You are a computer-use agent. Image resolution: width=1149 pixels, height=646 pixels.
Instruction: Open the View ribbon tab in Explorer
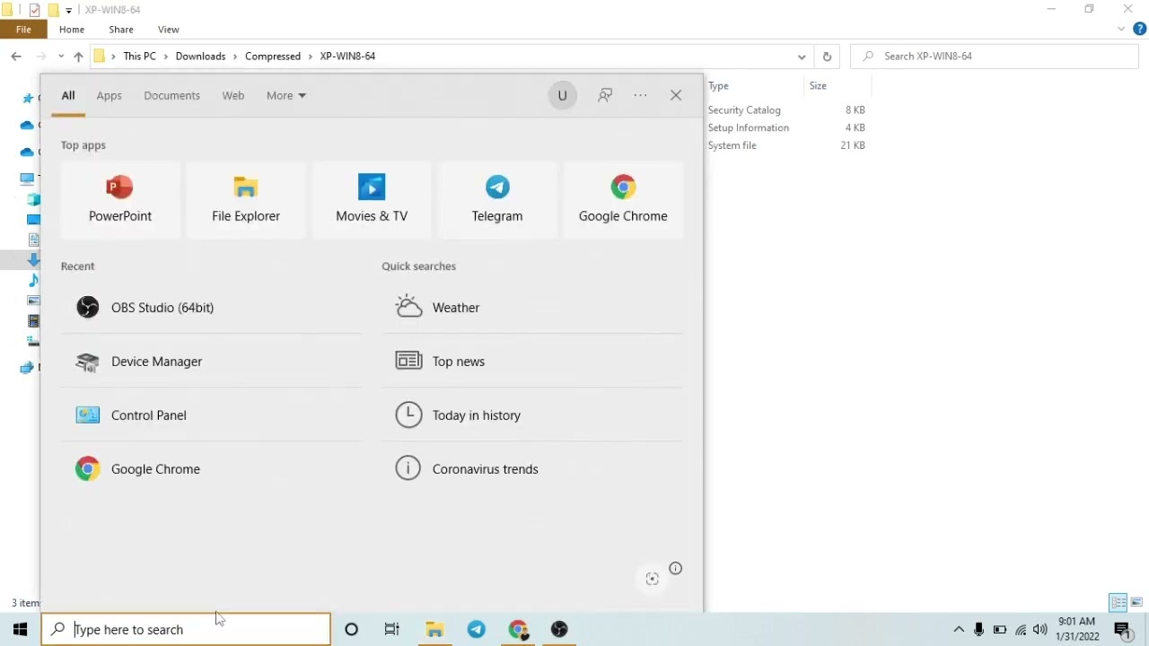pyautogui.click(x=168, y=30)
